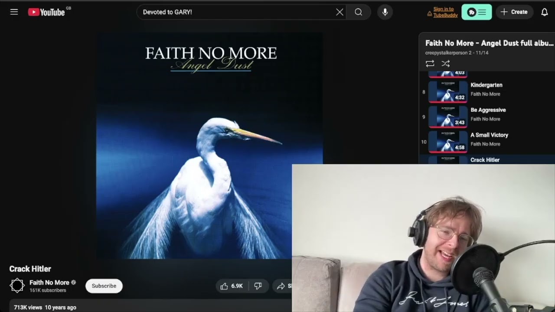Click the search magnifier button
Viewport: 555px width, 312px height.
point(359,12)
